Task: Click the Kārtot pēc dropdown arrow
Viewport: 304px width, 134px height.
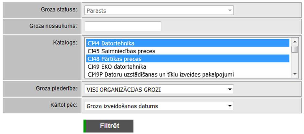Action: tap(230, 106)
